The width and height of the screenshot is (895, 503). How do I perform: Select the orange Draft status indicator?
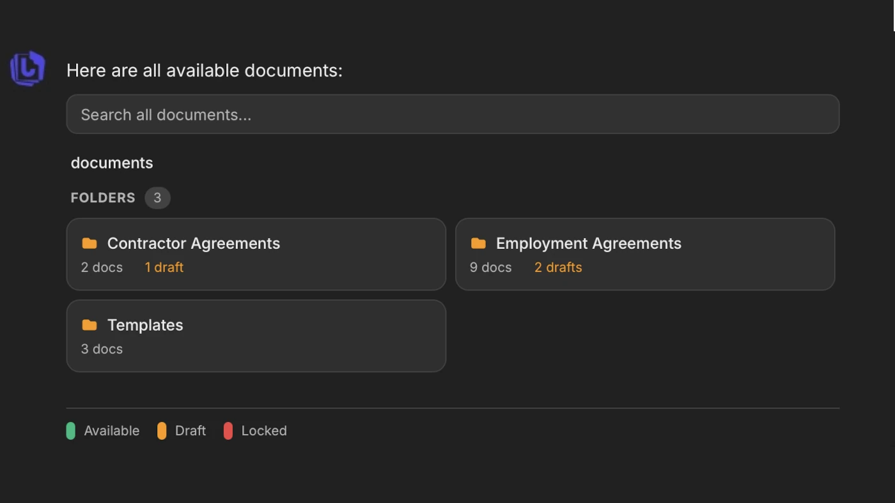click(162, 431)
